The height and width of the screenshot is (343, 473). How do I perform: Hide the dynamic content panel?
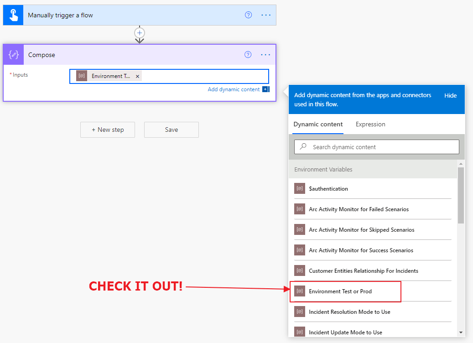coord(450,96)
